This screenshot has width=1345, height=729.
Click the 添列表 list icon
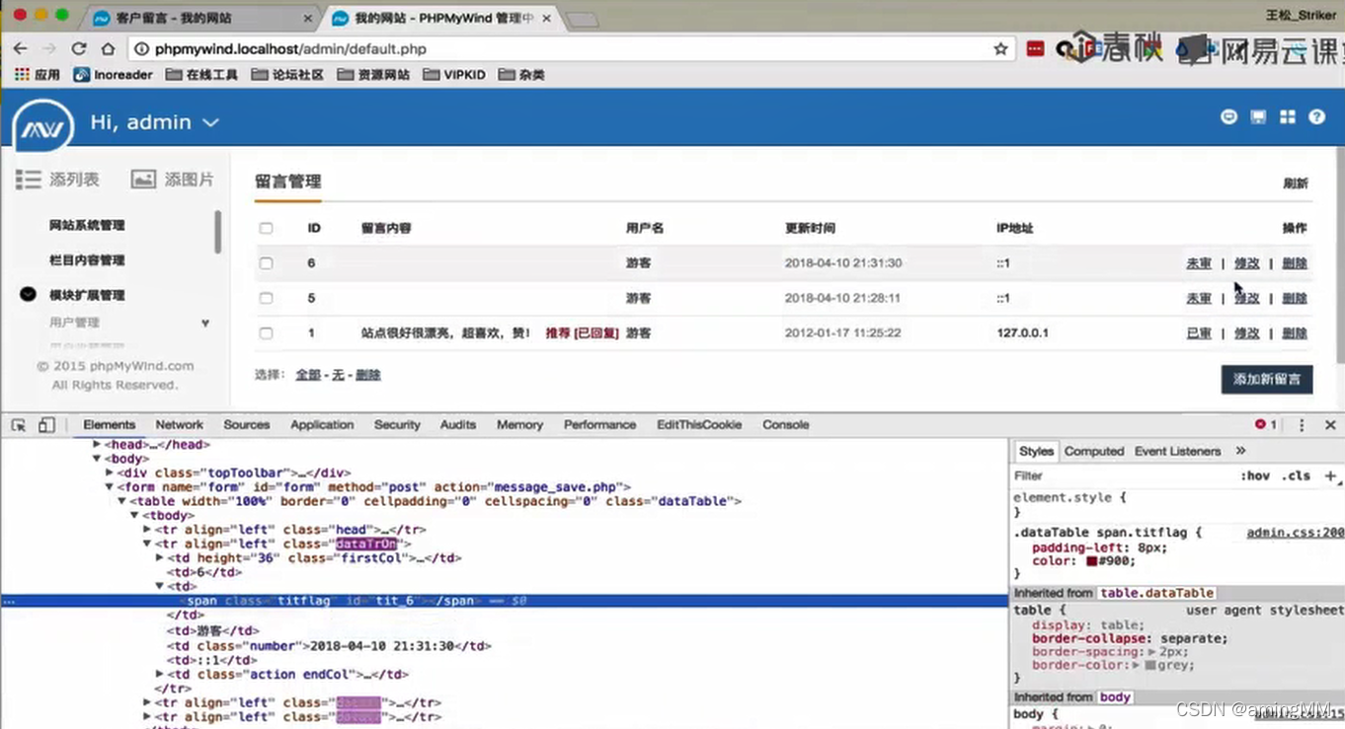[28, 179]
